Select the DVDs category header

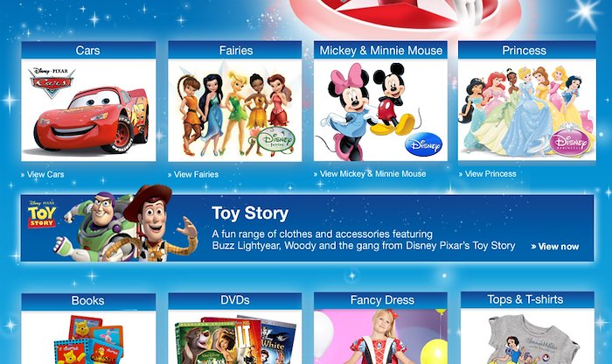coord(235,300)
